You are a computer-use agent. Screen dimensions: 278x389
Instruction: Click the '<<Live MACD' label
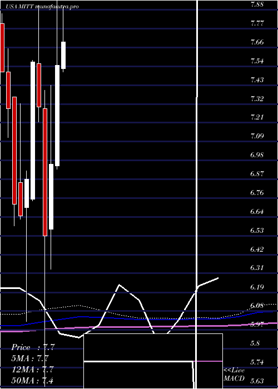(234, 375)
